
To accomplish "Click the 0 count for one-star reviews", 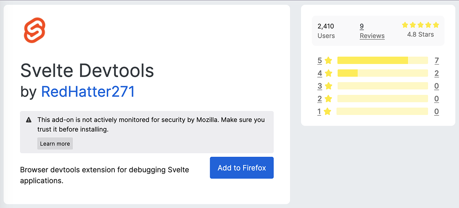I will [437, 112].
